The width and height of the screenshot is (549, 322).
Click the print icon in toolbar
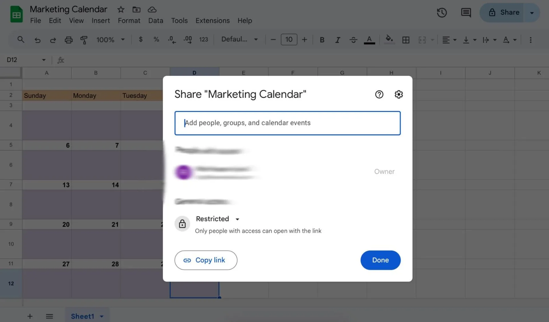[69, 40]
